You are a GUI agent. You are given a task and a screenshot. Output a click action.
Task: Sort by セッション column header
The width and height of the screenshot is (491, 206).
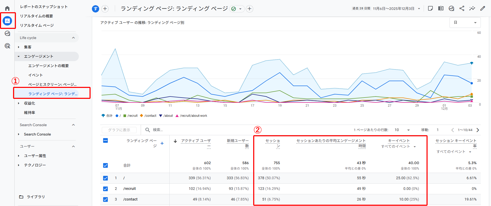pyautogui.click(x=273, y=143)
